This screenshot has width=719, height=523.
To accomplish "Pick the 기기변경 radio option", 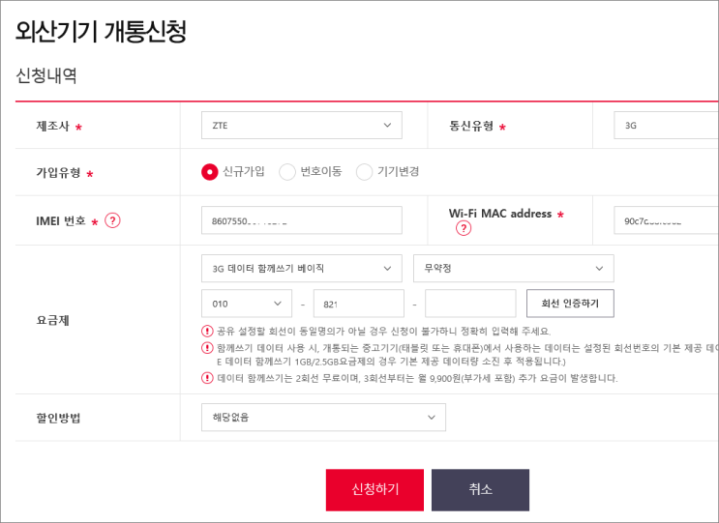I will coord(364,172).
